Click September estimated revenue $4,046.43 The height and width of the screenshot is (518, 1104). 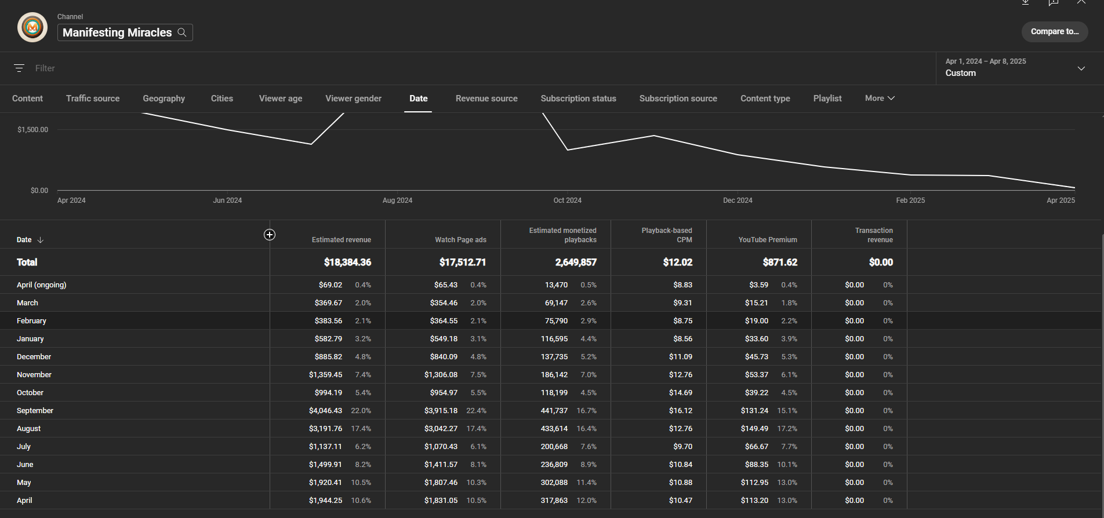coord(325,411)
